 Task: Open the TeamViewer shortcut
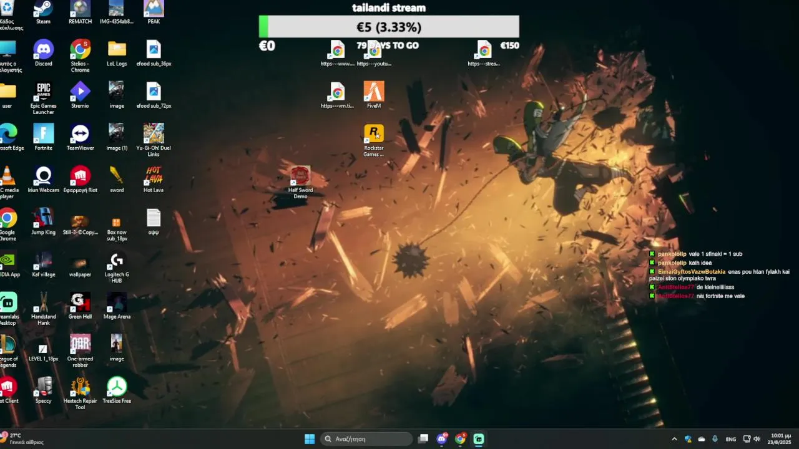coord(80,137)
